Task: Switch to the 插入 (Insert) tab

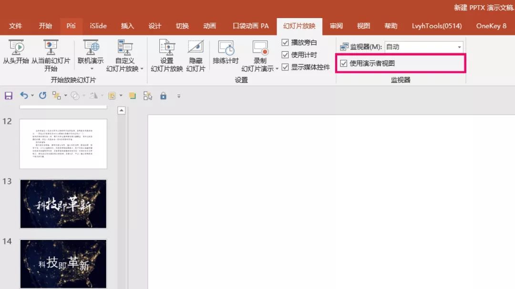Action: pyautogui.click(x=127, y=26)
